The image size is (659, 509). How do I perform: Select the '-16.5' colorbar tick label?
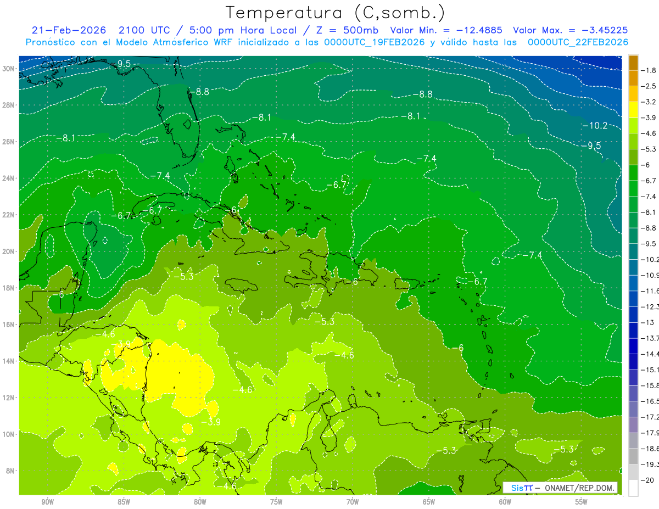click(650, 401)
